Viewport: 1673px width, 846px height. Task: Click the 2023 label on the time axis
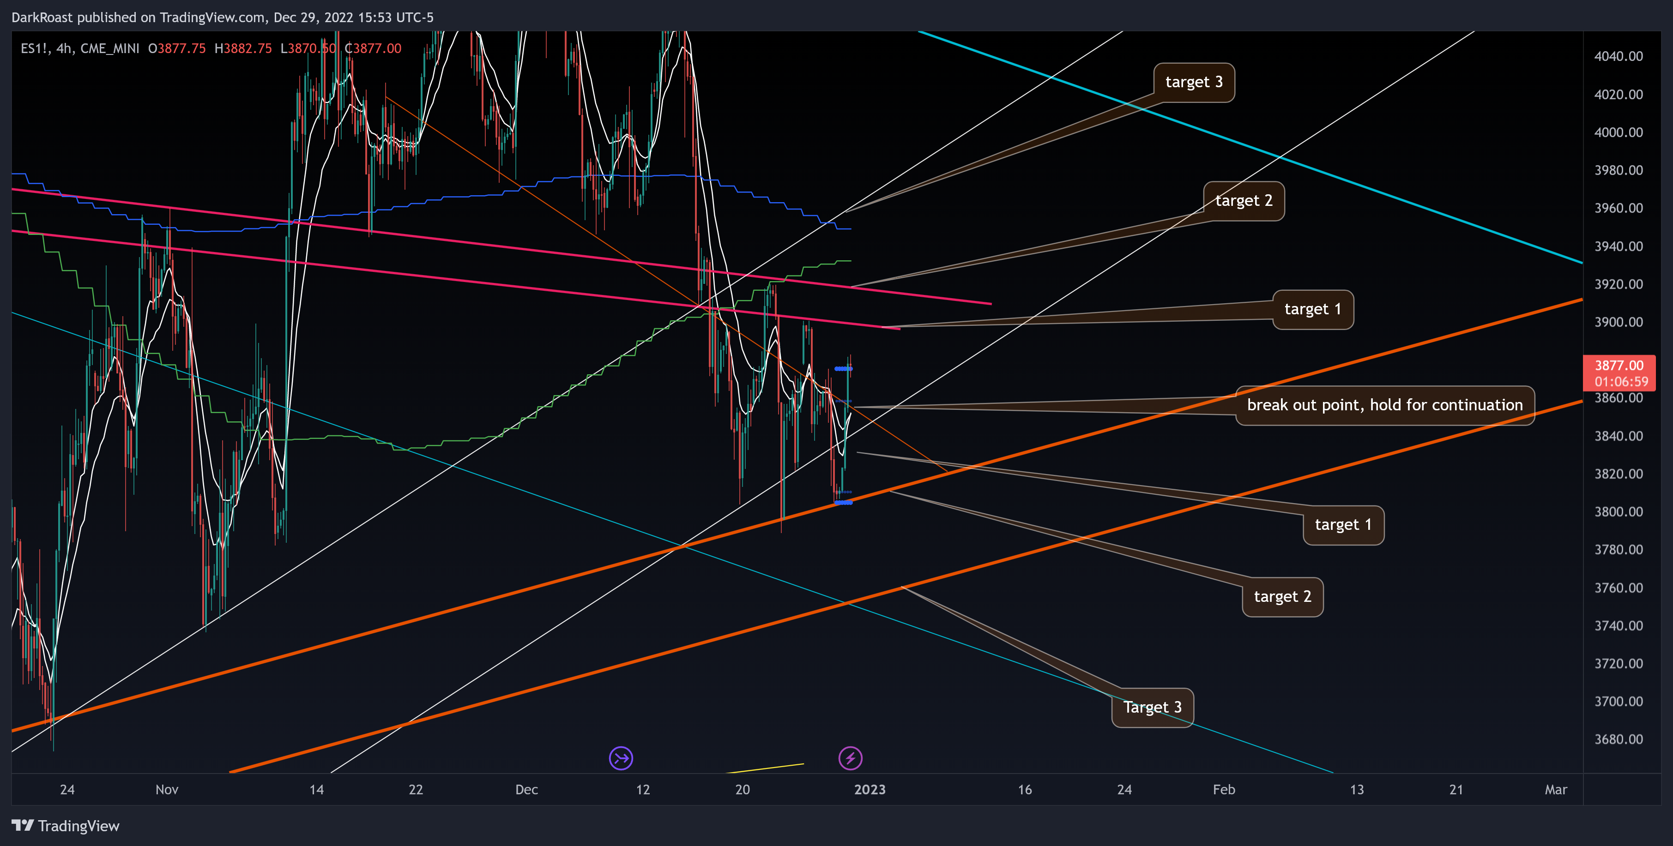click(870, 790)
